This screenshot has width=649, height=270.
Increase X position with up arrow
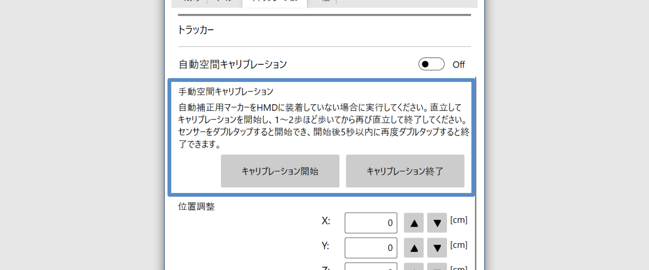pyautogui.click(x=414, y=223)
